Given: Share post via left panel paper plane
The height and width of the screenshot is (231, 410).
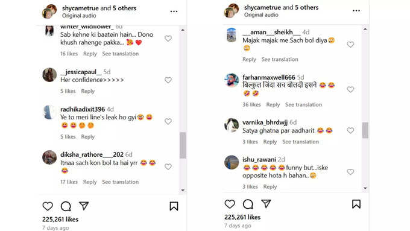Looking at the screenshot, I should (x=84, y=206).
